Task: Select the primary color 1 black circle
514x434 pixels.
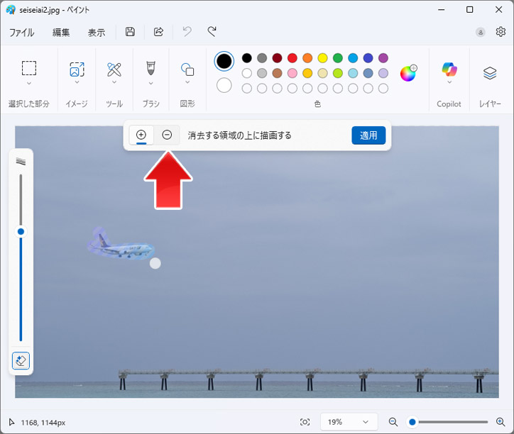Action: [224, 61]
